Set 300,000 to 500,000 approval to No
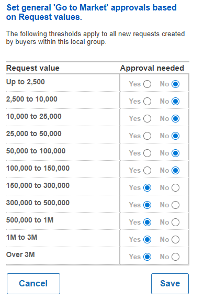 175,205
